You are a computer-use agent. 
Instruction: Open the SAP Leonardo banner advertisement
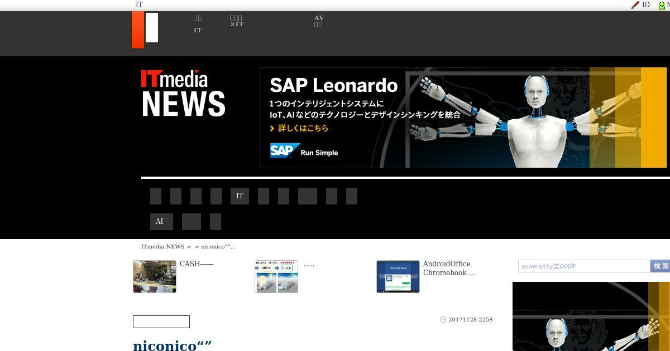coord(463,118)
